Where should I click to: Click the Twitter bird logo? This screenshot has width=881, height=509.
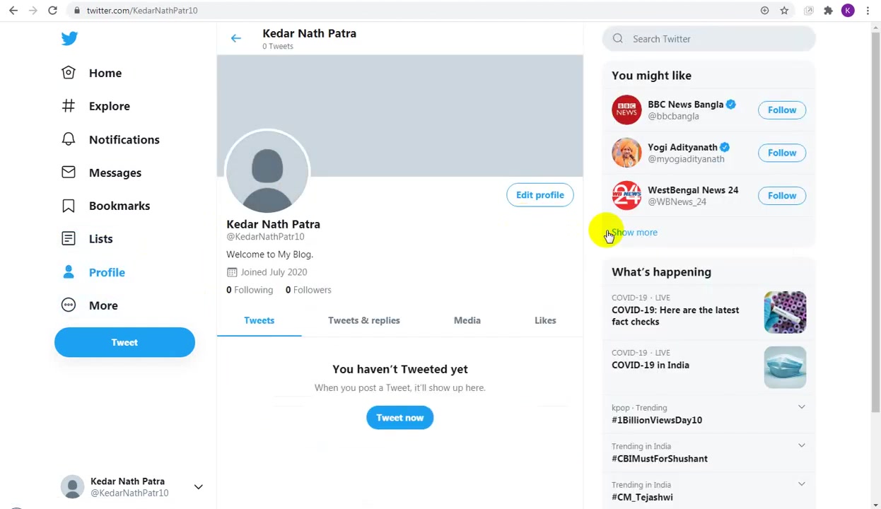pos(69,39)
